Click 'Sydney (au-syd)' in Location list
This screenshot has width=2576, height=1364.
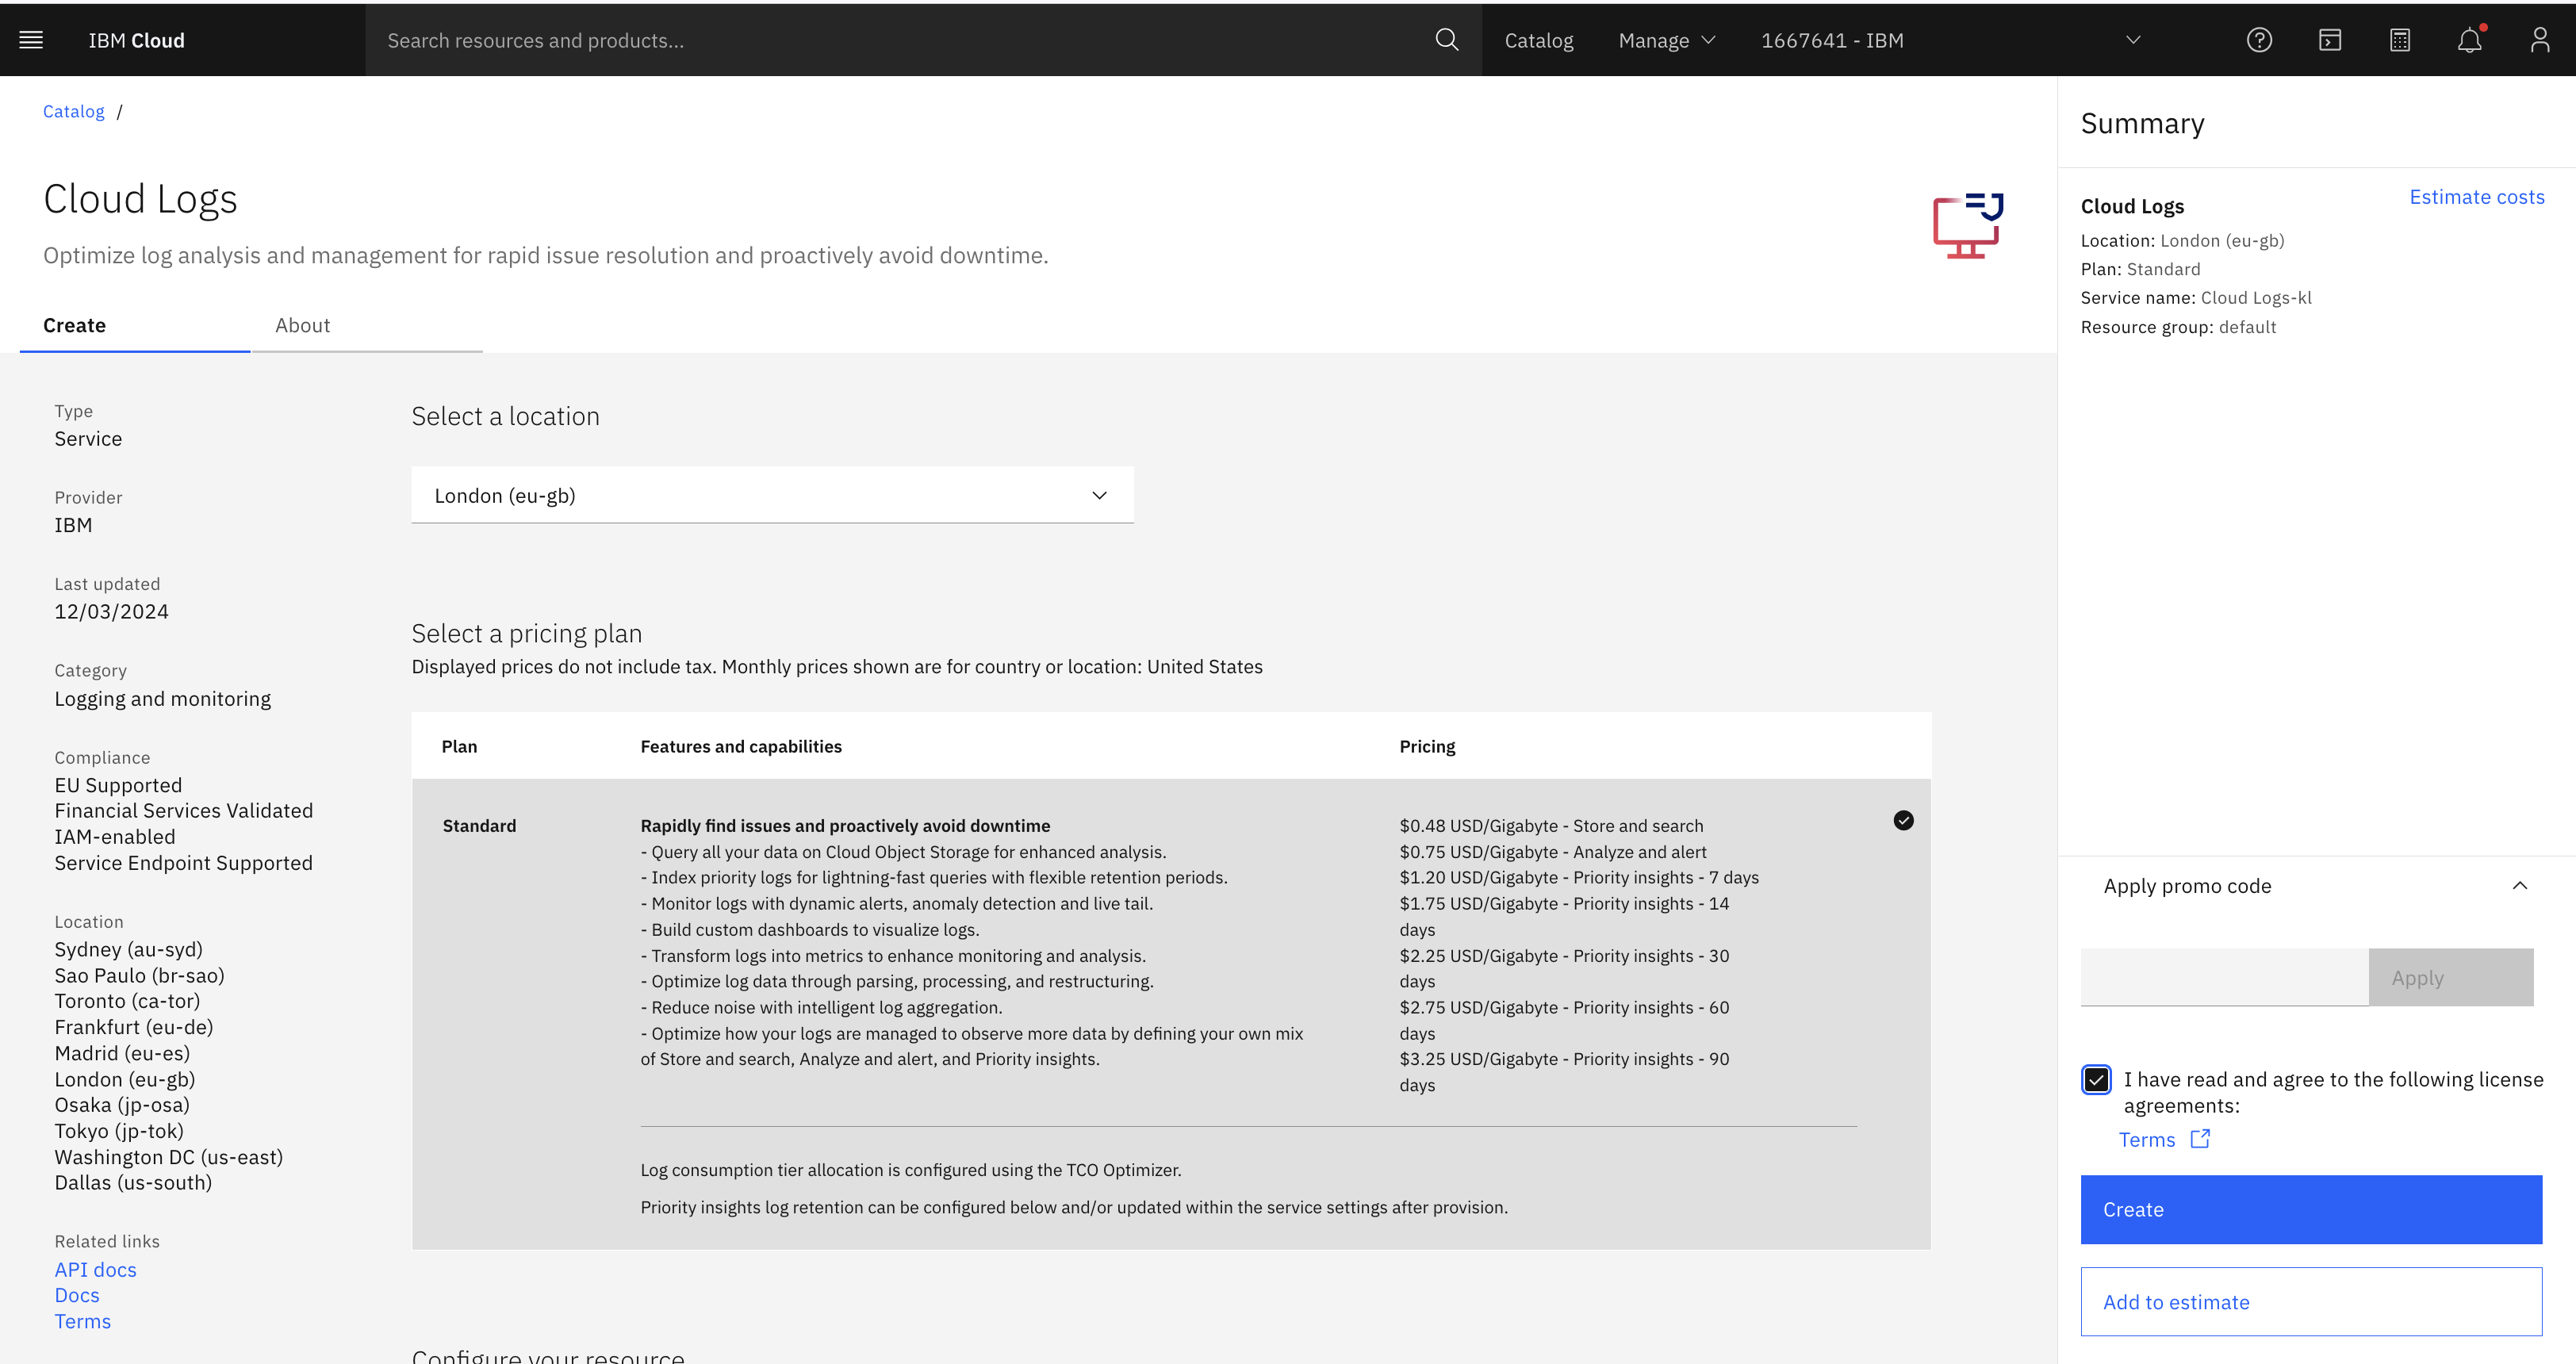pos(128,949)
